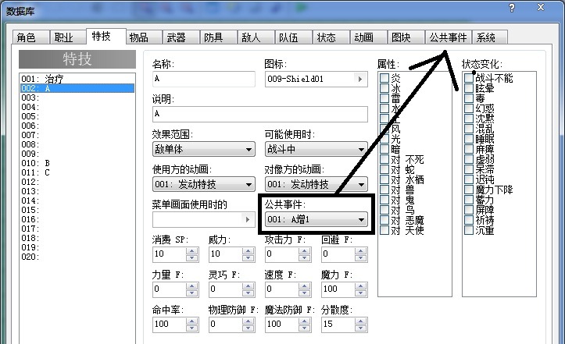Increase the 消费 SP value
The height and width of the screenshot is (344, 565).
coord(192,251)
